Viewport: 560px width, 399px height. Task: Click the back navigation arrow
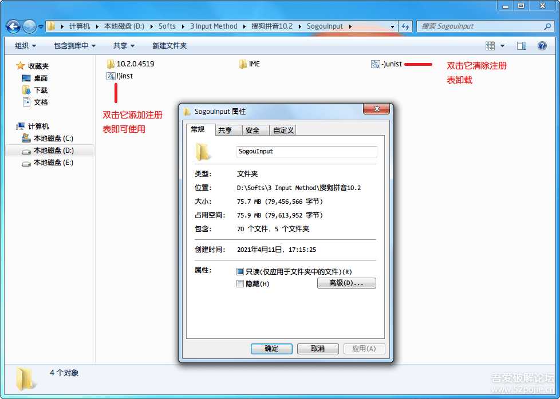[13, 26]
